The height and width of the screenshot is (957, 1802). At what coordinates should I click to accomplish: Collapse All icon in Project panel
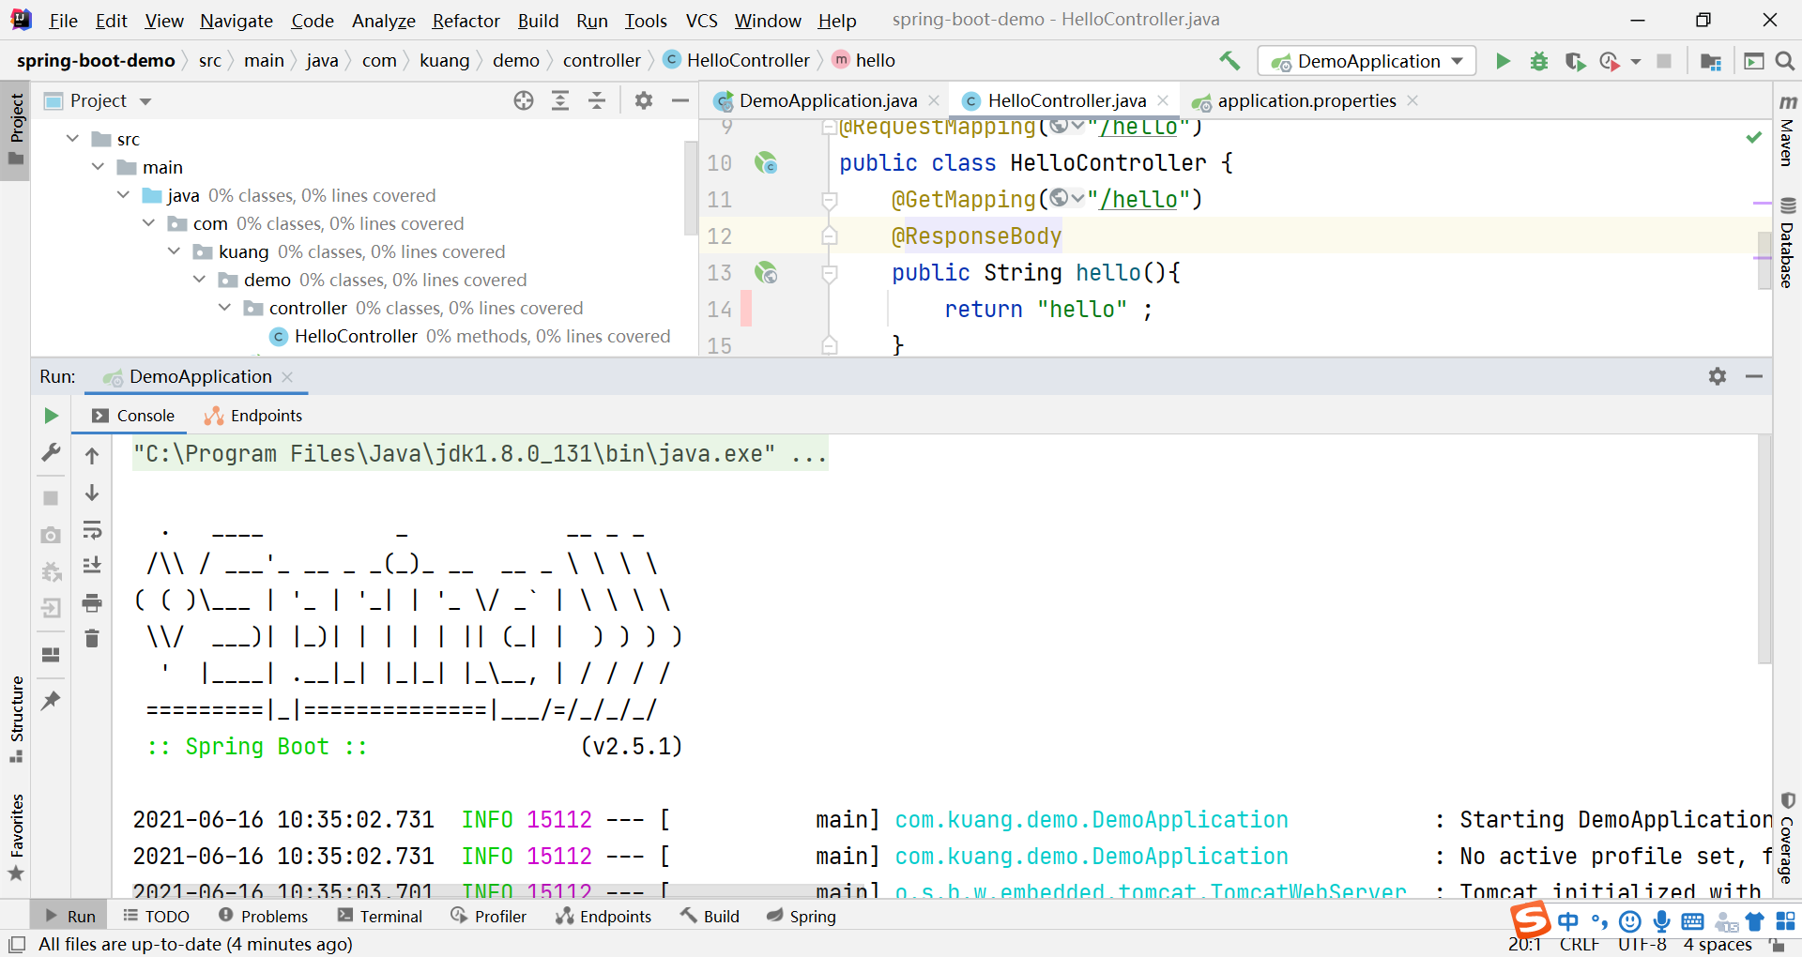coord(597,100)
